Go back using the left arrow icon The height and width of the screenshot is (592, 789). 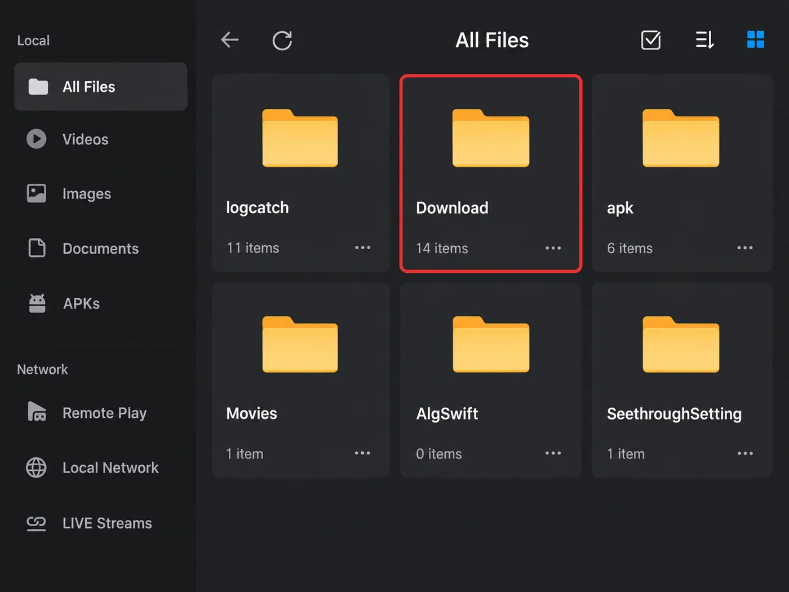tap(230, 40)
